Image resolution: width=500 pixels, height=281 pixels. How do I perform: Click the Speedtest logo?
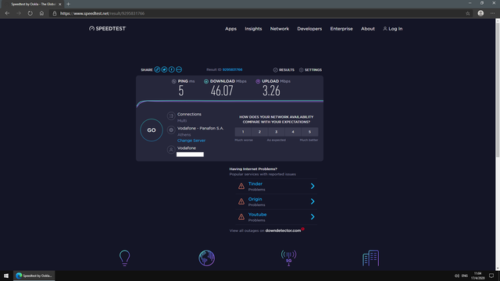point(108,29)
